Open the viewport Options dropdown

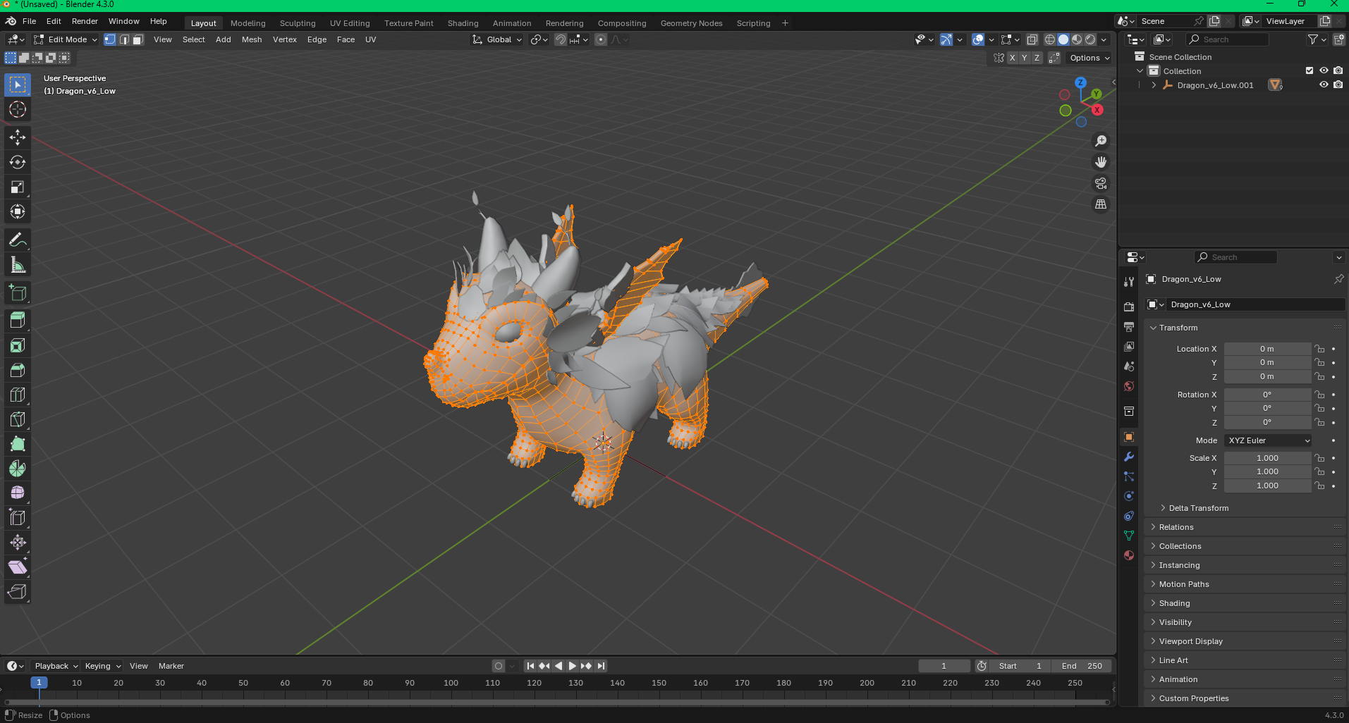click(x=1089, y=58)
